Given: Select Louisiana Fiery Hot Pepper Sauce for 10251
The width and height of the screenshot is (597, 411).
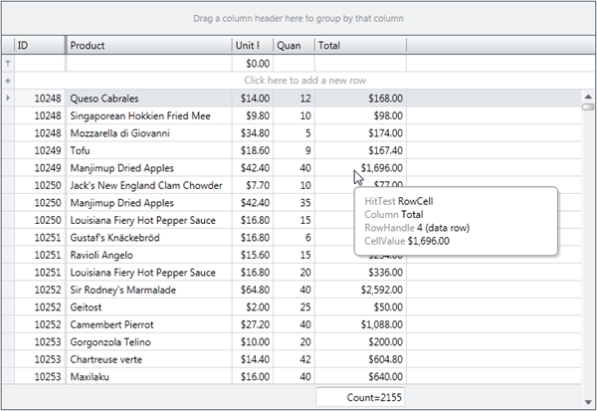Looking at the screenshot, I should (x=149, y=273).
